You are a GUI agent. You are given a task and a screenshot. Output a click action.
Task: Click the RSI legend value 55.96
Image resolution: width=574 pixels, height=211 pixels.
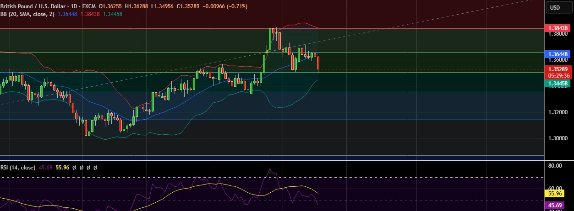[x=62, y=168]
